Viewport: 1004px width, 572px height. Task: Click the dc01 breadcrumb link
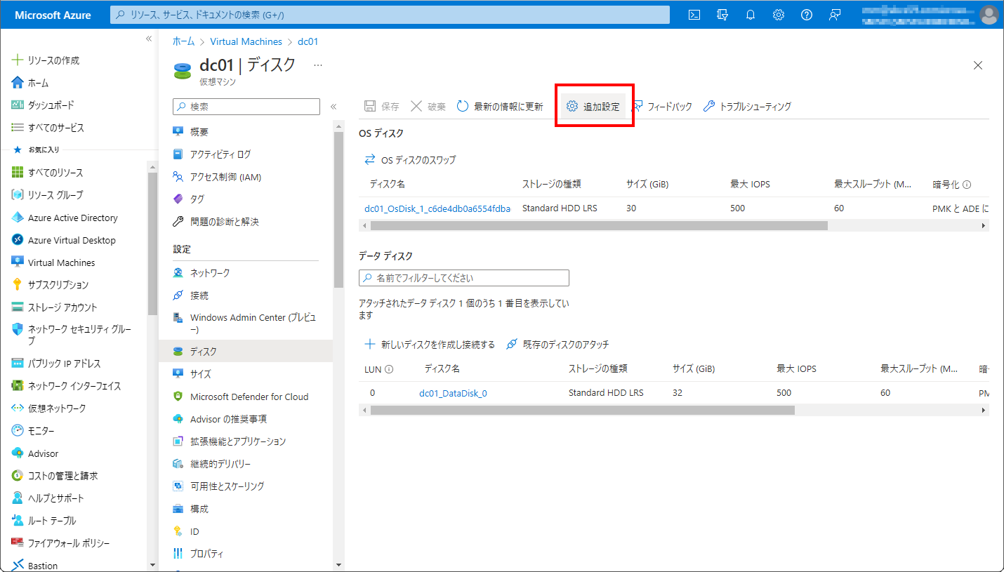(308, 41)
